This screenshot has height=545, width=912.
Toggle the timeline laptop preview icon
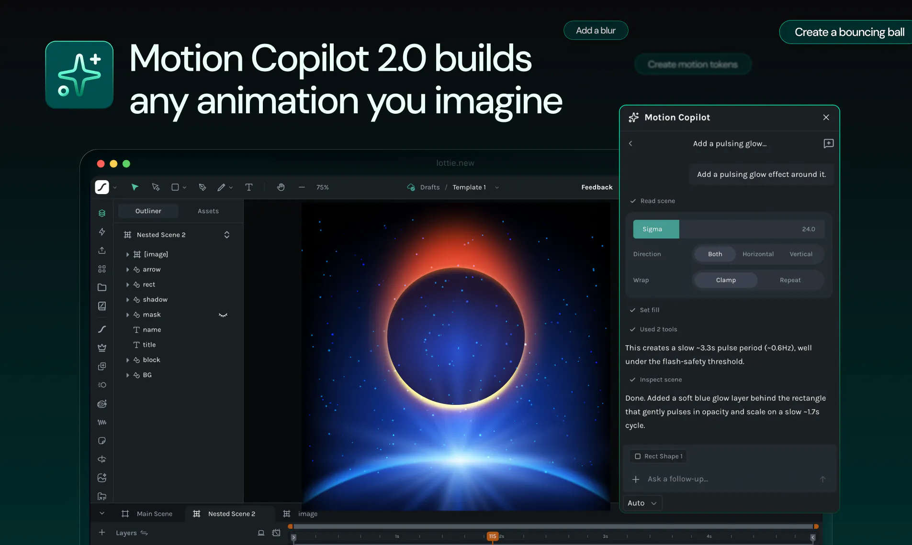coord(261,533)
